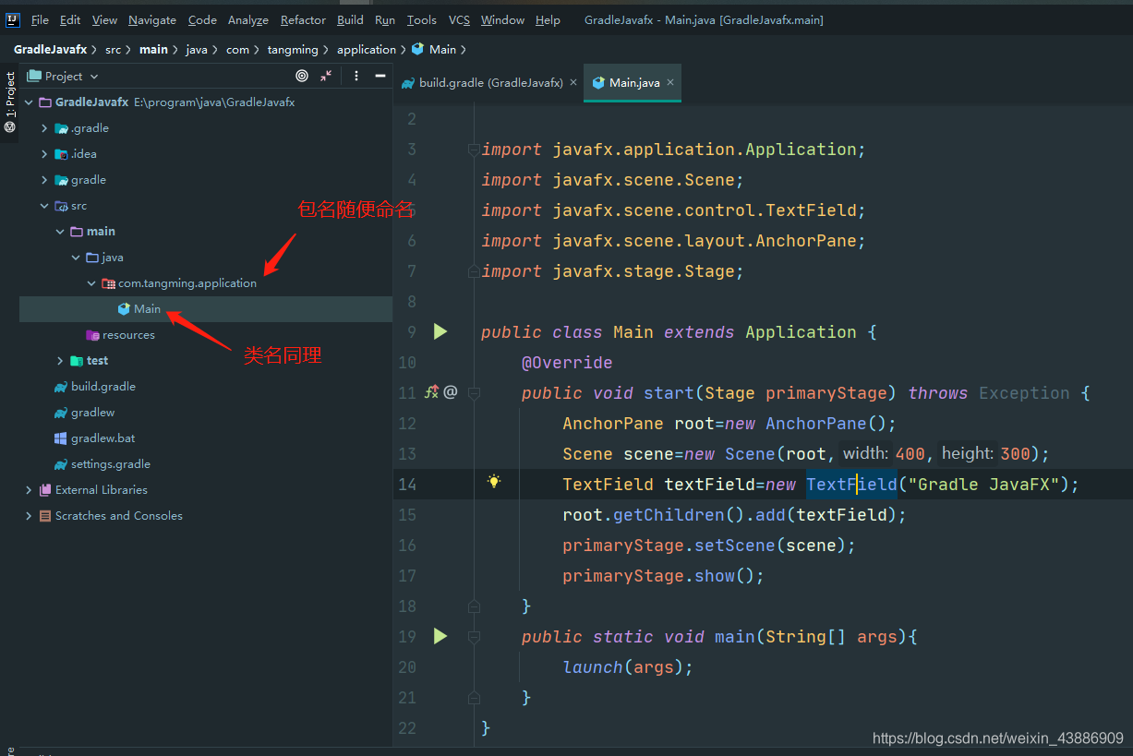Collapse the com.tangming.application package
This screenshot has height=756, width=1133.
pyautogui.click(x=91, y=283)
